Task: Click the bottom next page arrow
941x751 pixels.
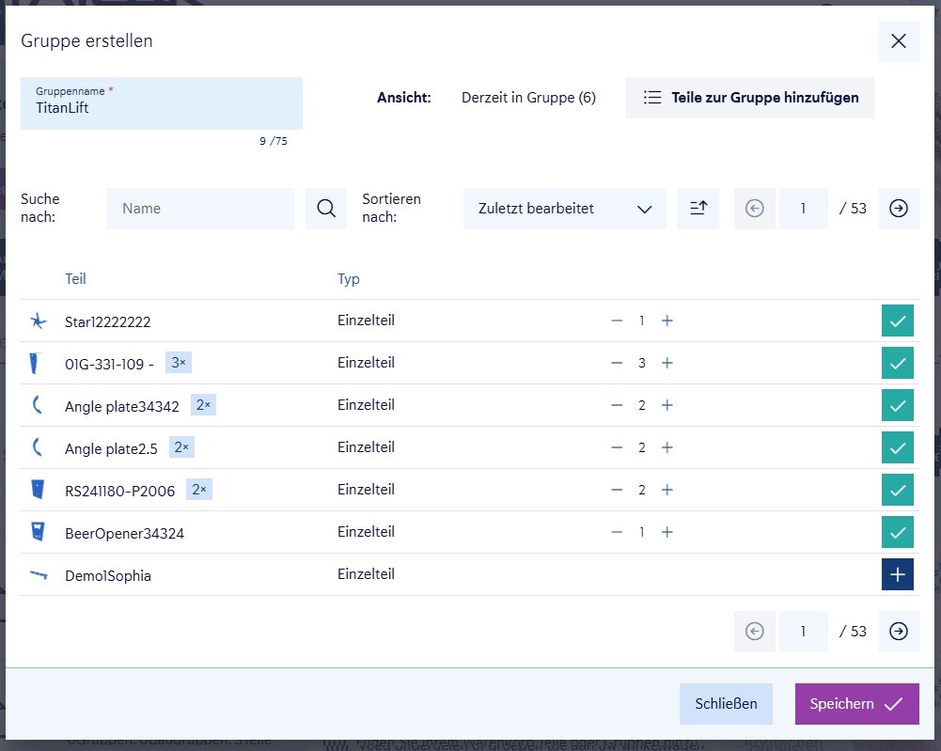Action: 899,632
